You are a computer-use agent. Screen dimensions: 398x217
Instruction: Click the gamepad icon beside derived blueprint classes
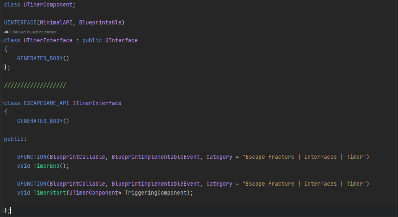[7, 32]
